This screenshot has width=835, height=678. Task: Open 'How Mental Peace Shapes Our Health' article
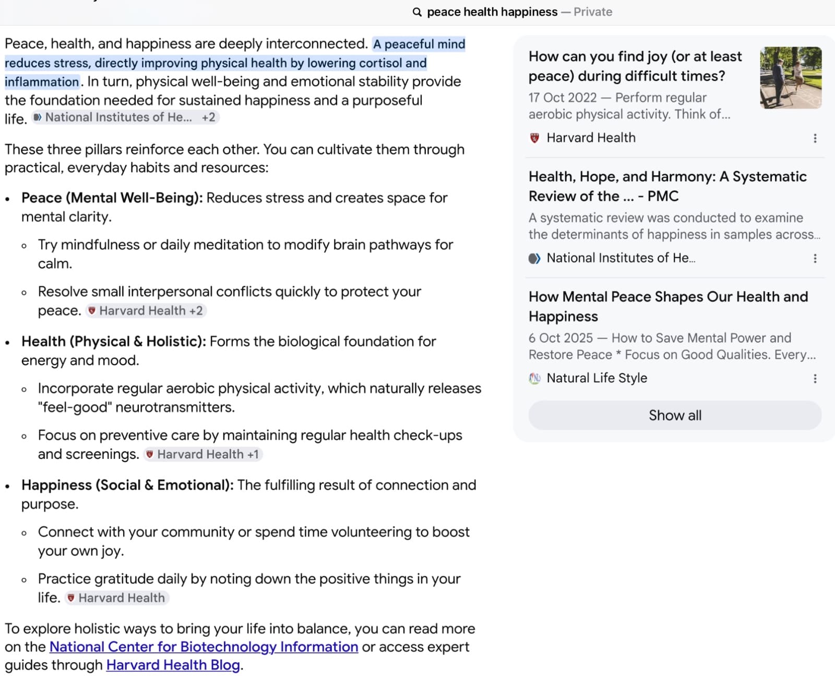668,307
